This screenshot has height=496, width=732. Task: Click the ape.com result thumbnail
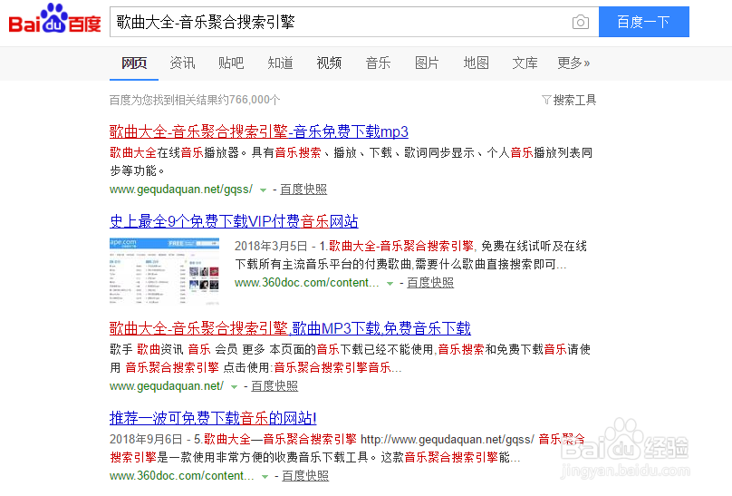(x=164, y=272)
